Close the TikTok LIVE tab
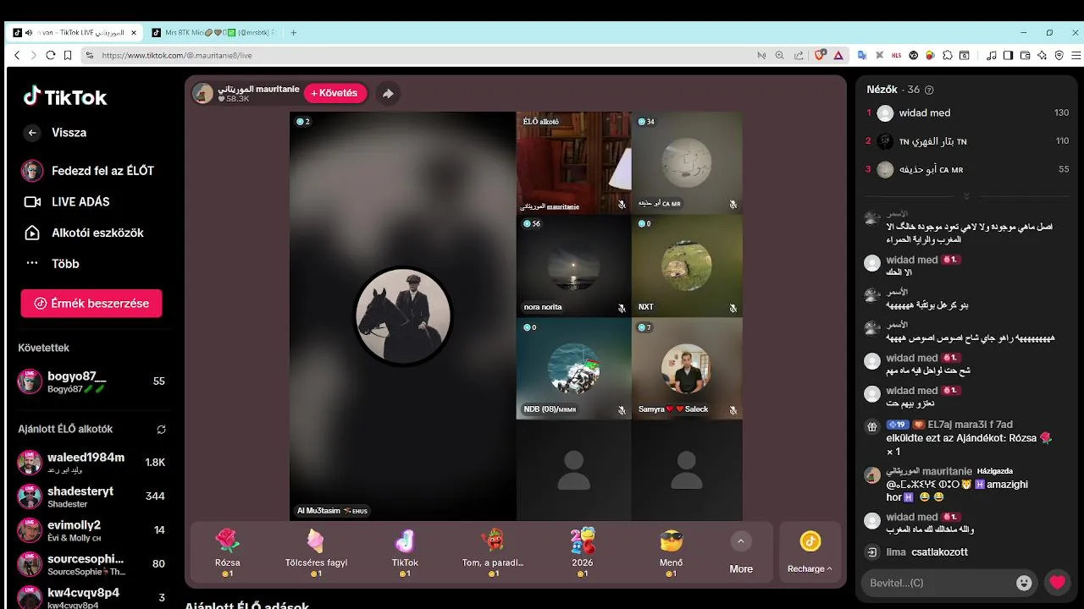 (133, 33)
